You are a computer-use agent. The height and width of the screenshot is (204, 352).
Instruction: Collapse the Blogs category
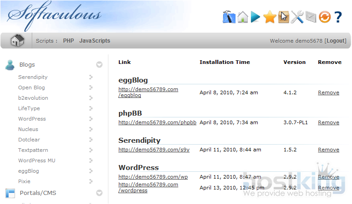[x=99, y=65]
